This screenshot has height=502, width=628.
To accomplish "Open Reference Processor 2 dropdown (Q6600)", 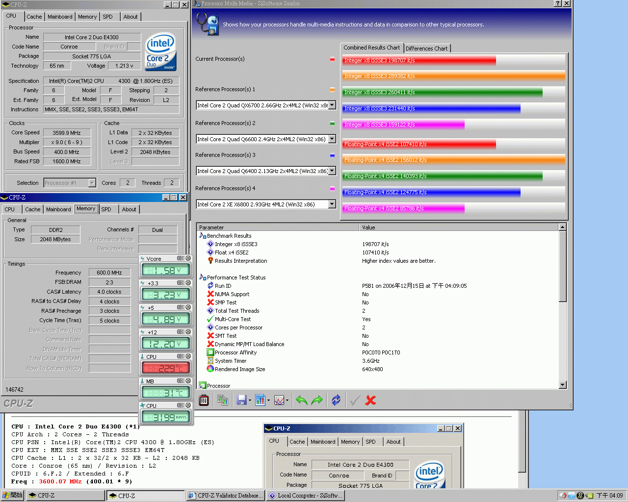I will [x=332, y=139].
